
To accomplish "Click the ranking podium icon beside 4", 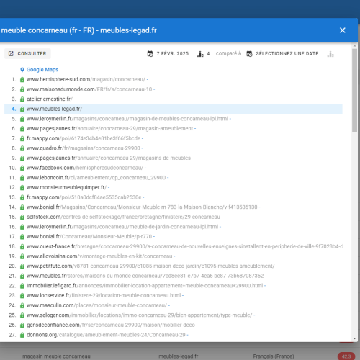I will (200, 54).
